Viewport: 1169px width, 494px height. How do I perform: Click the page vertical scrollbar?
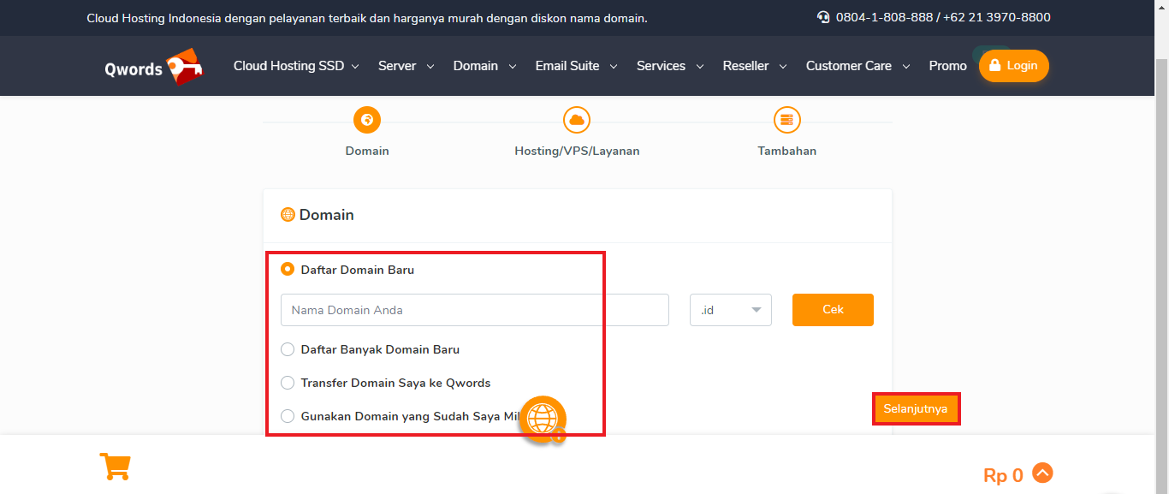point(1161,257)
